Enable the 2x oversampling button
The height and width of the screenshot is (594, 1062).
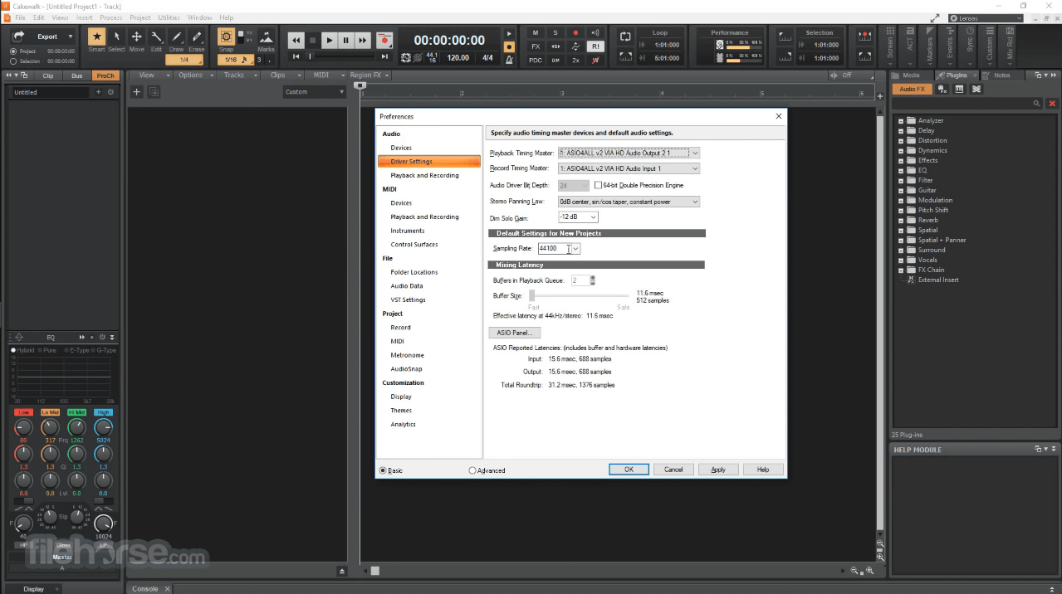tap(575, 60)
